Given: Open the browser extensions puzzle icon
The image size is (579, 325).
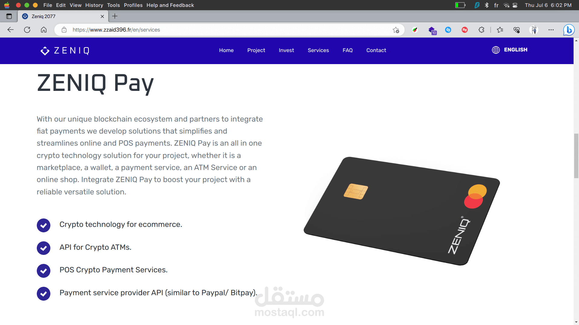Looking at the screenshot, I should (481, 30).
